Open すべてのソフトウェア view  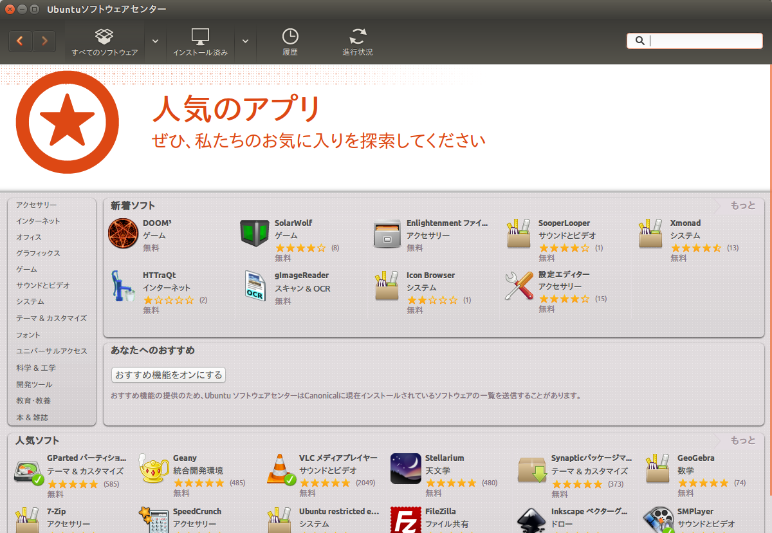point(104,42)
